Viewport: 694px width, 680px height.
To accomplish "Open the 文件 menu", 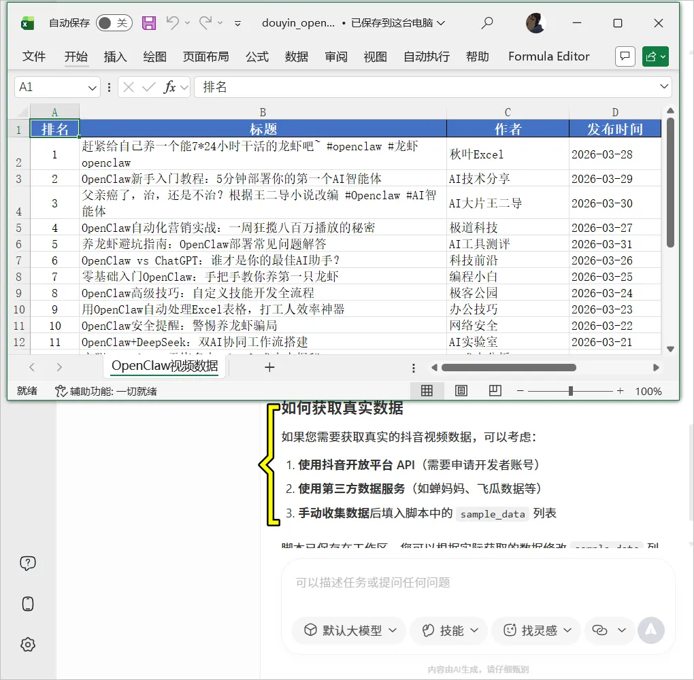I will (34, 56).
